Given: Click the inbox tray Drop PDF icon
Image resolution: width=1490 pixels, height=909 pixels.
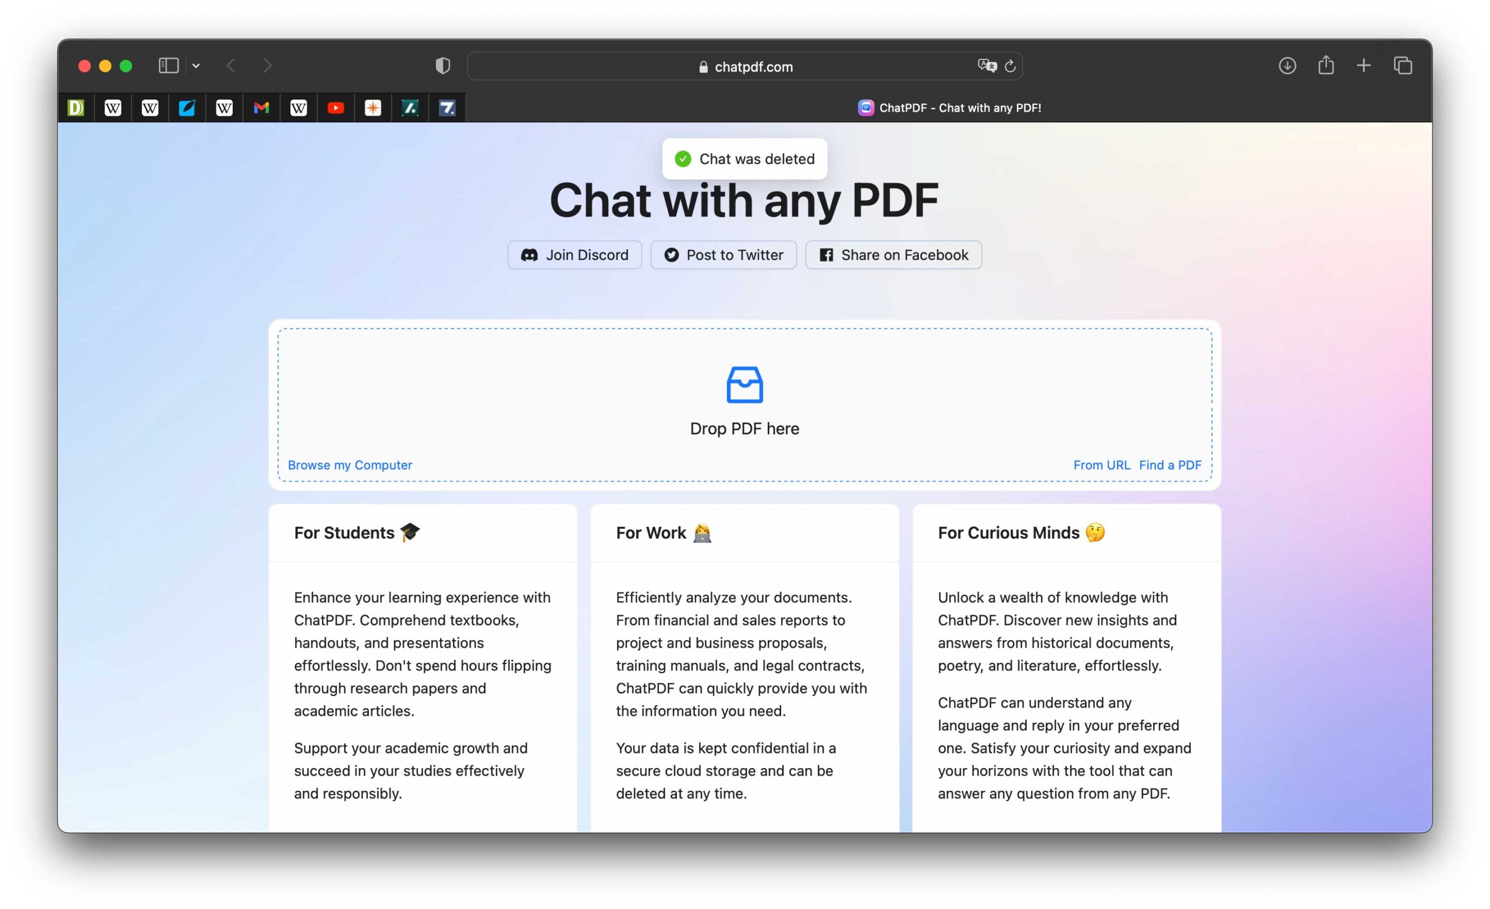Looking at the screenshot, I should click(744, 385).
